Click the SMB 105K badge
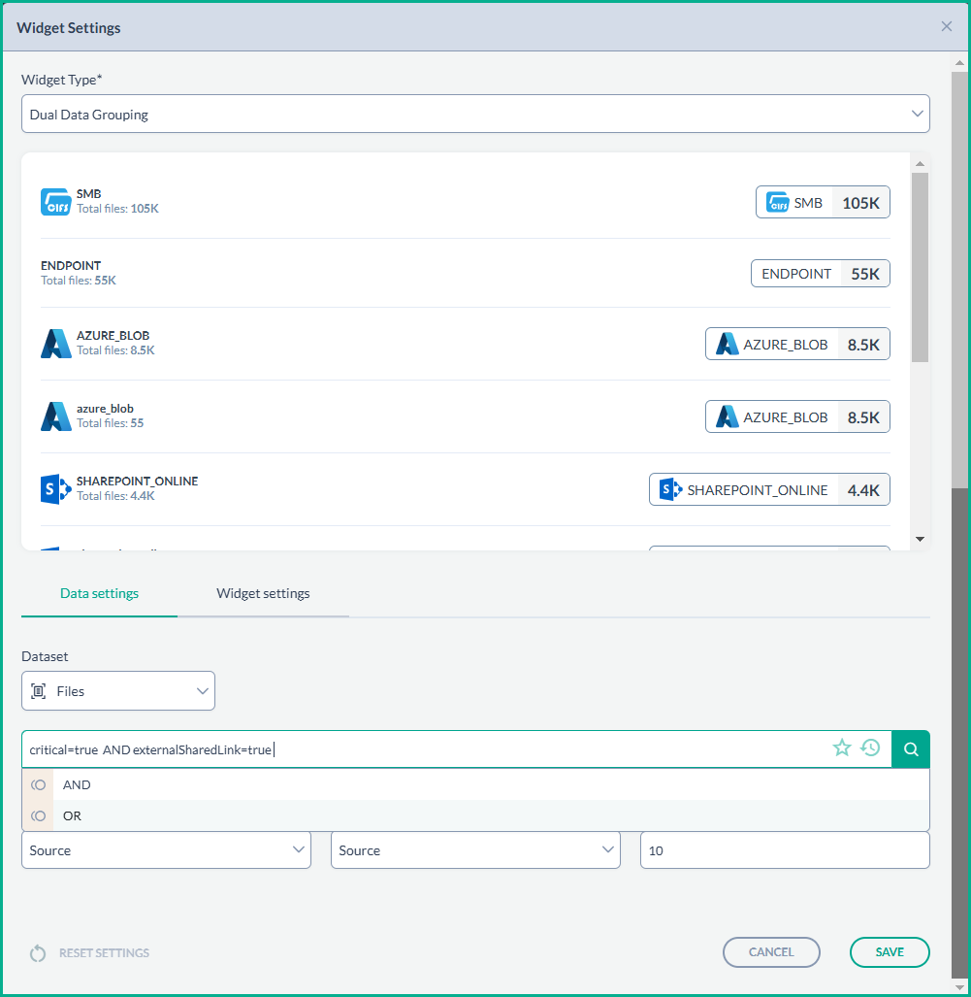Image resolution: width=971 pixels, height=997 pixels. [x=823, y=202]
